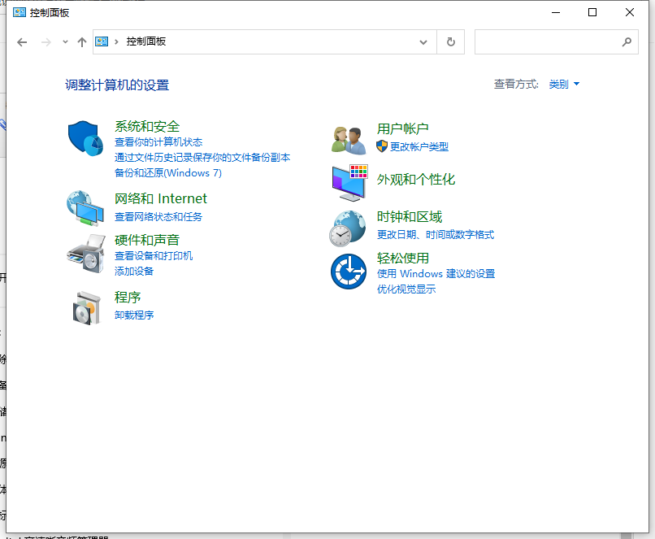
Task: Open 网络和 Internet globe icon
Action: pos(85,208)
